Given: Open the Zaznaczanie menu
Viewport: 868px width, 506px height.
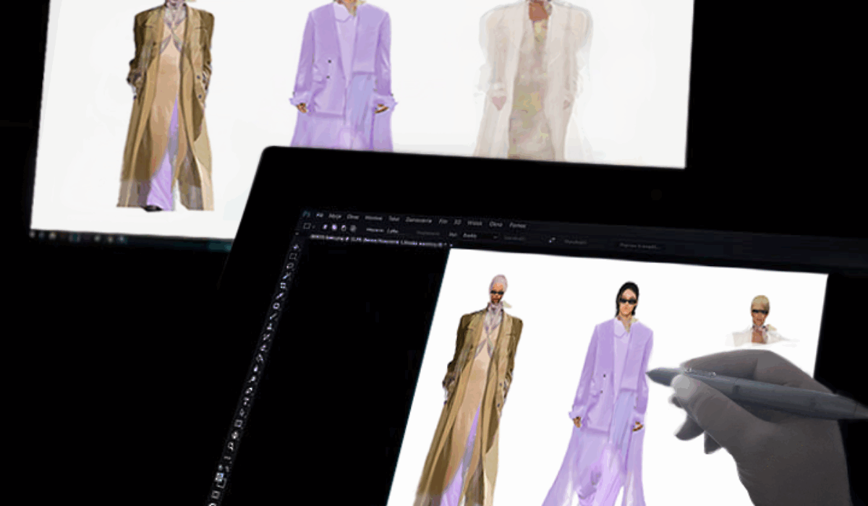Looking at the screenshot, I should tap(419, 220).
